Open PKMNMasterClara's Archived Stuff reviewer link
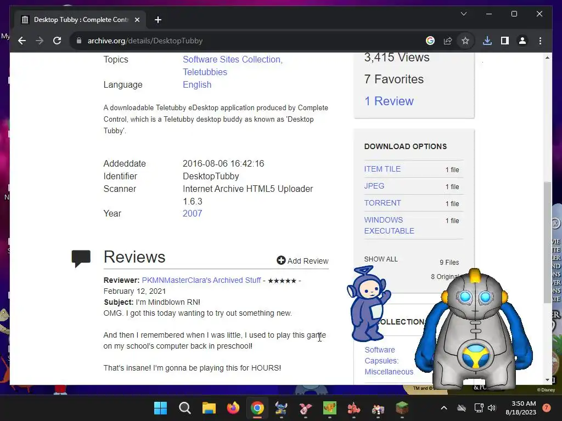Screen dimensions: 562x421 click(x=201, y=280)
